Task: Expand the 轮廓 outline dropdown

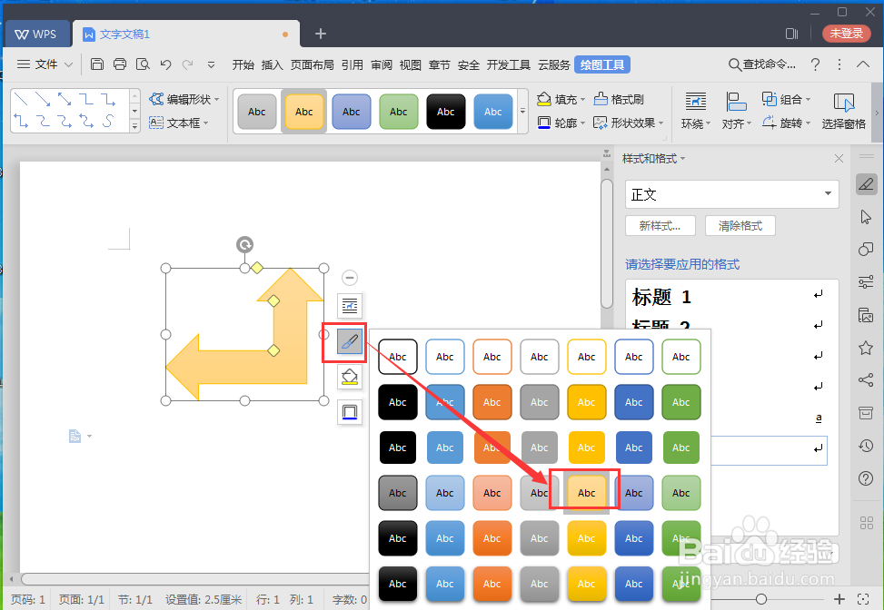Action: pos(582,123)
